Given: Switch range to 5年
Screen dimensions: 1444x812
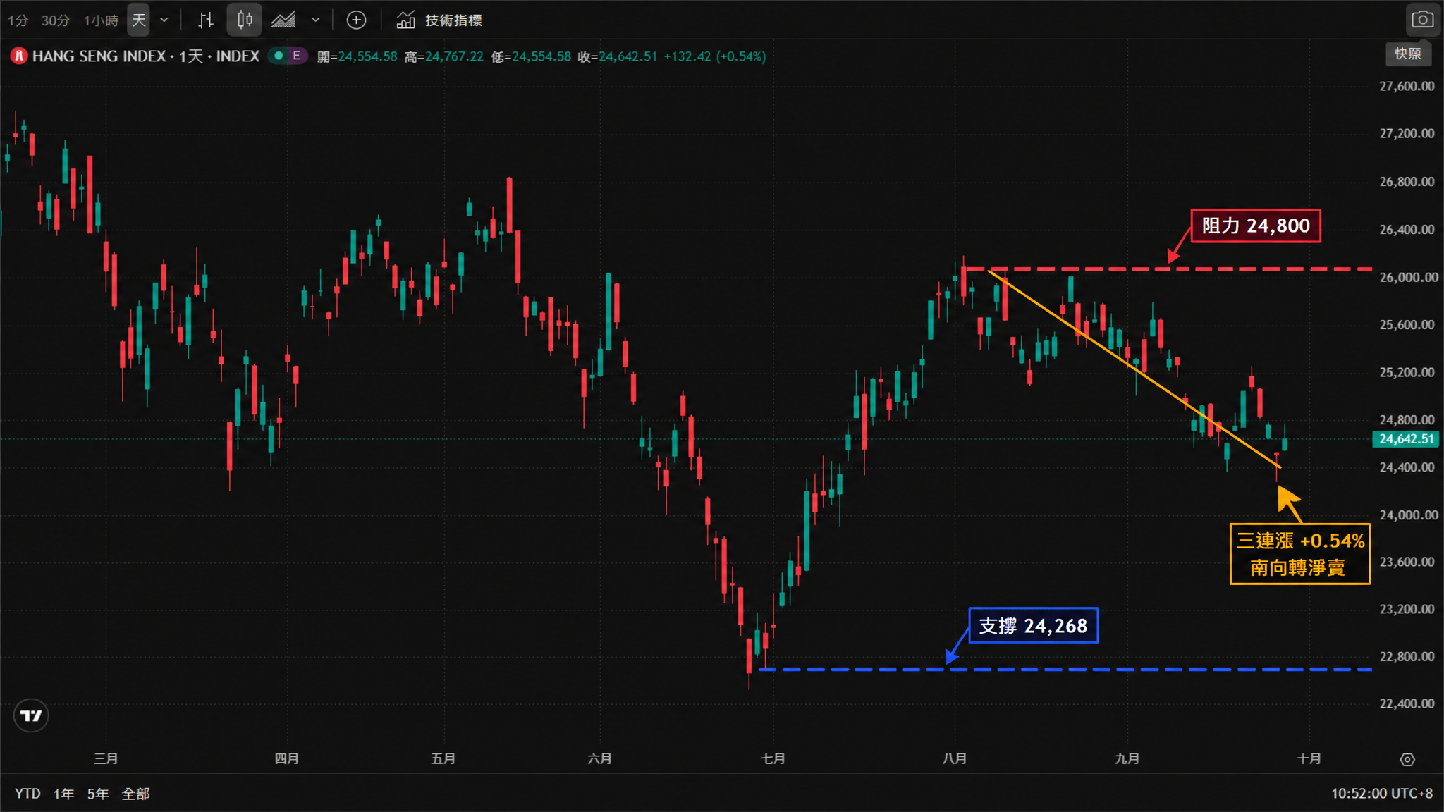Looking at the screenshot, I should click(x=98, y=794).
